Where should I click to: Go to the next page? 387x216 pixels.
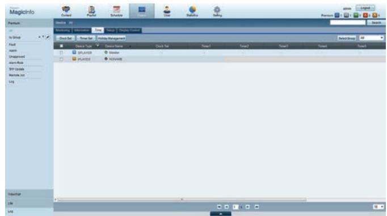[x=247, y=207]
